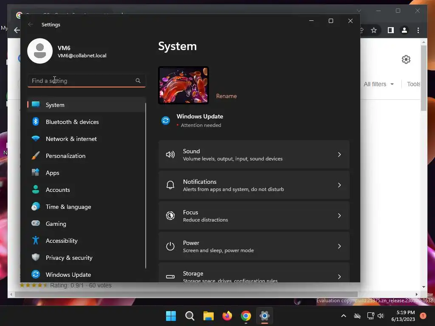Expand Storage with its chevron arrow
Image resolution: width=435 pixels, height=326 pixels.
[x=339, y=277]
